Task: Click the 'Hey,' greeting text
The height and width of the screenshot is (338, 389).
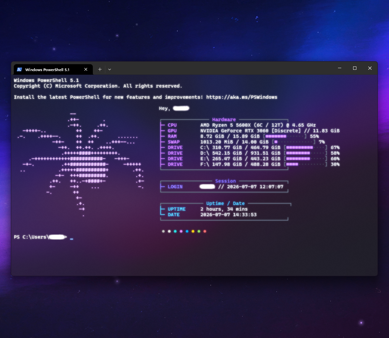Action: tap(165, 109)
